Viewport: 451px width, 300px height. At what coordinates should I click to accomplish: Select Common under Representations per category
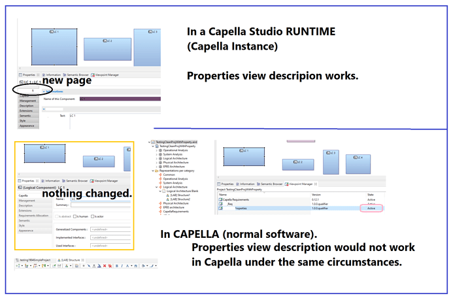click(169, 175)
